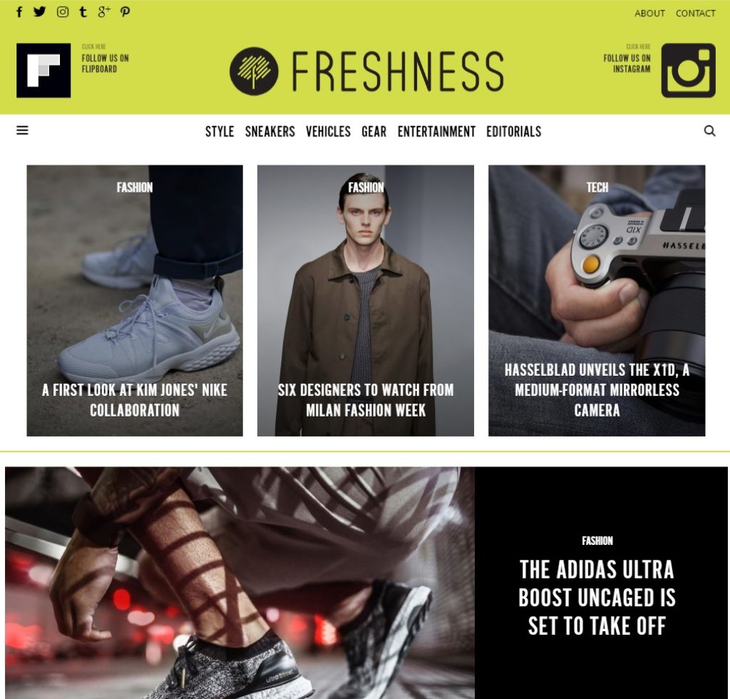Open the Kim Jones Nike collaboration article
The width and height of the screenshot is (730, 699).
(135, 400)
